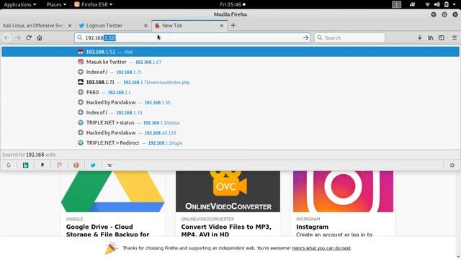Viewport: 461px width, 259px height.
Task: Open the Firefox ESR app menu
Action: point(94,4)
